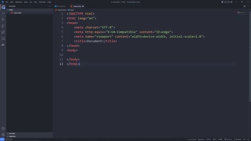Click the editor vertical scrollbar
This screenshot has height=141, width=251.
tap(250, 56)
